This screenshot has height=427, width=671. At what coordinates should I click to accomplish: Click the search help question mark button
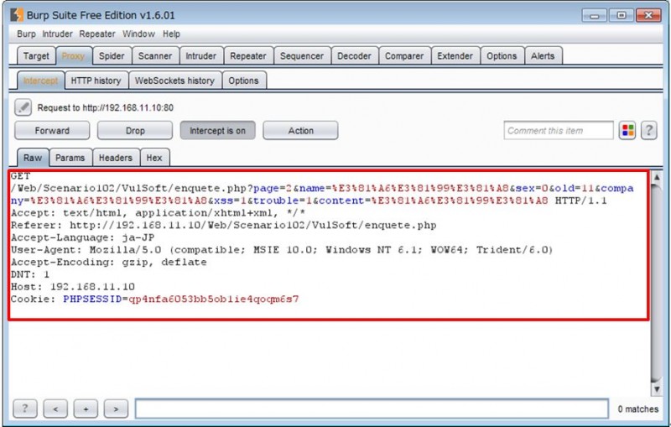pyautogui.click(x=25, y=409)
